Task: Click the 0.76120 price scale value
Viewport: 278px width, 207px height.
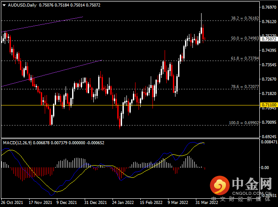Action: [x=269, y=22]
